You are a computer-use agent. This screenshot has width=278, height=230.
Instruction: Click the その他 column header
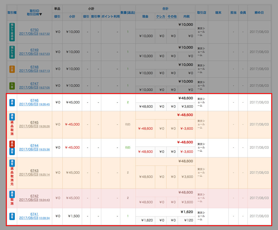coord(172,16)
